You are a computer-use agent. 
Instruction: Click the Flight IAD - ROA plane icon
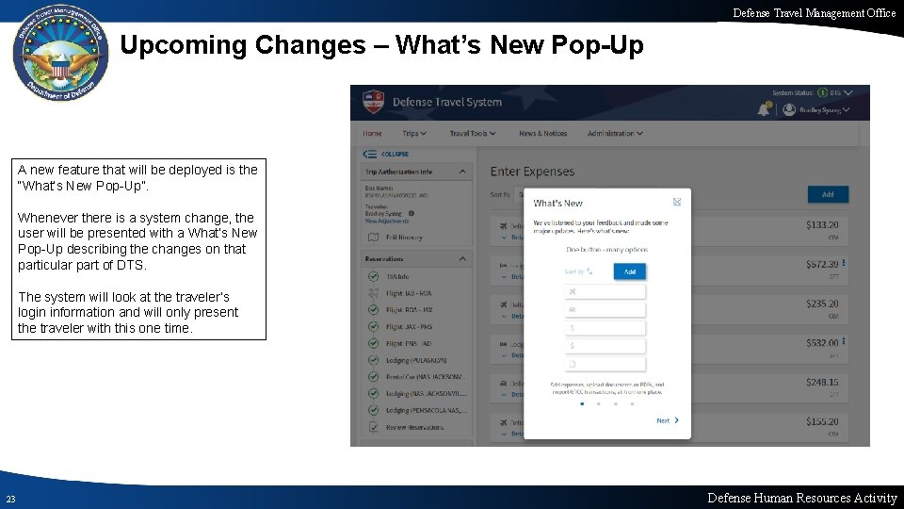[374, 293]
